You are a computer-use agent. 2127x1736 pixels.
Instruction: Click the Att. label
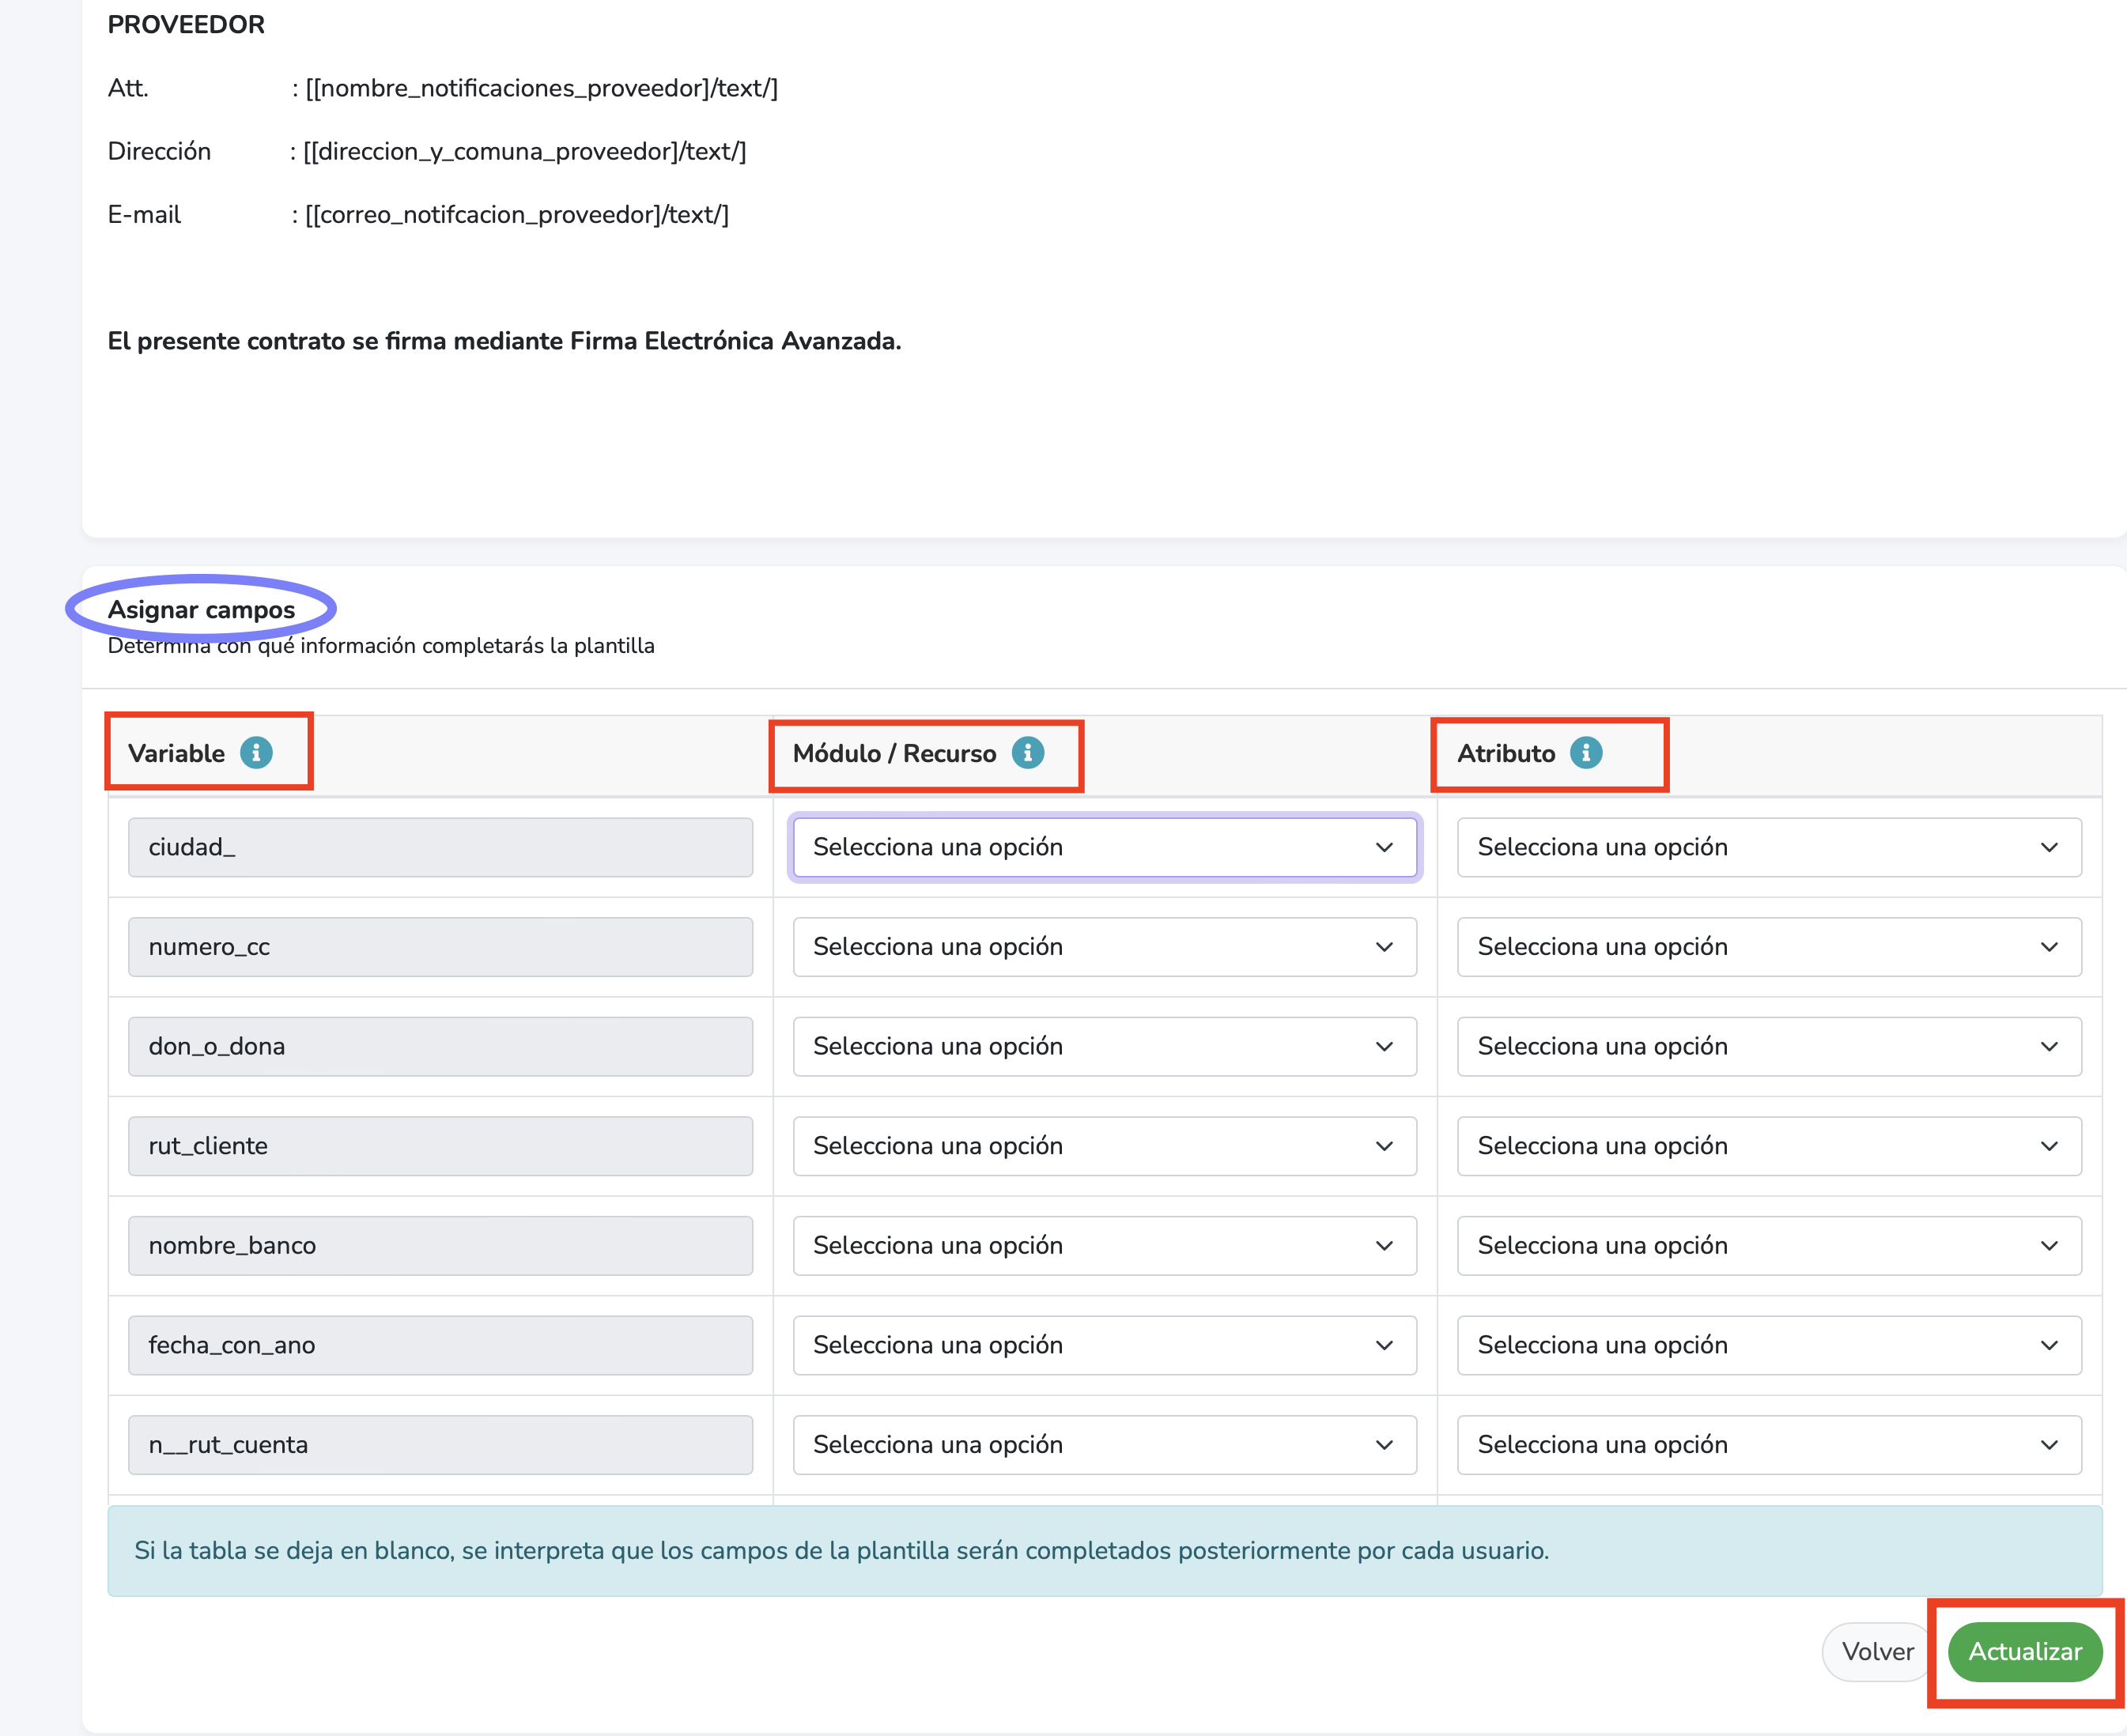tap(128, 88)
